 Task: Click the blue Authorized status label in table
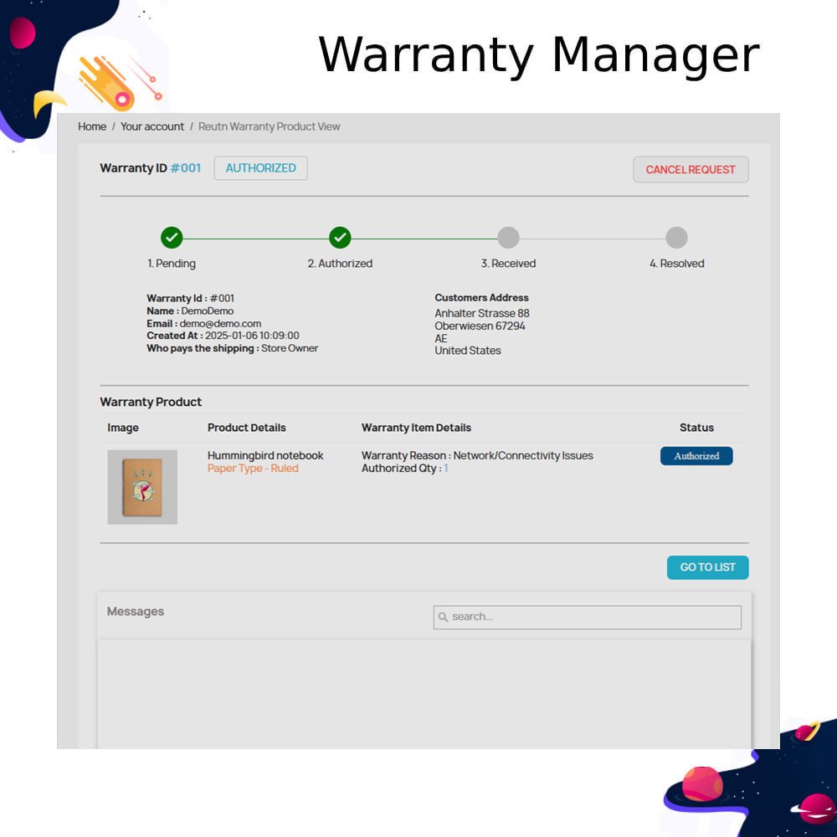click(x=696, y=456)
